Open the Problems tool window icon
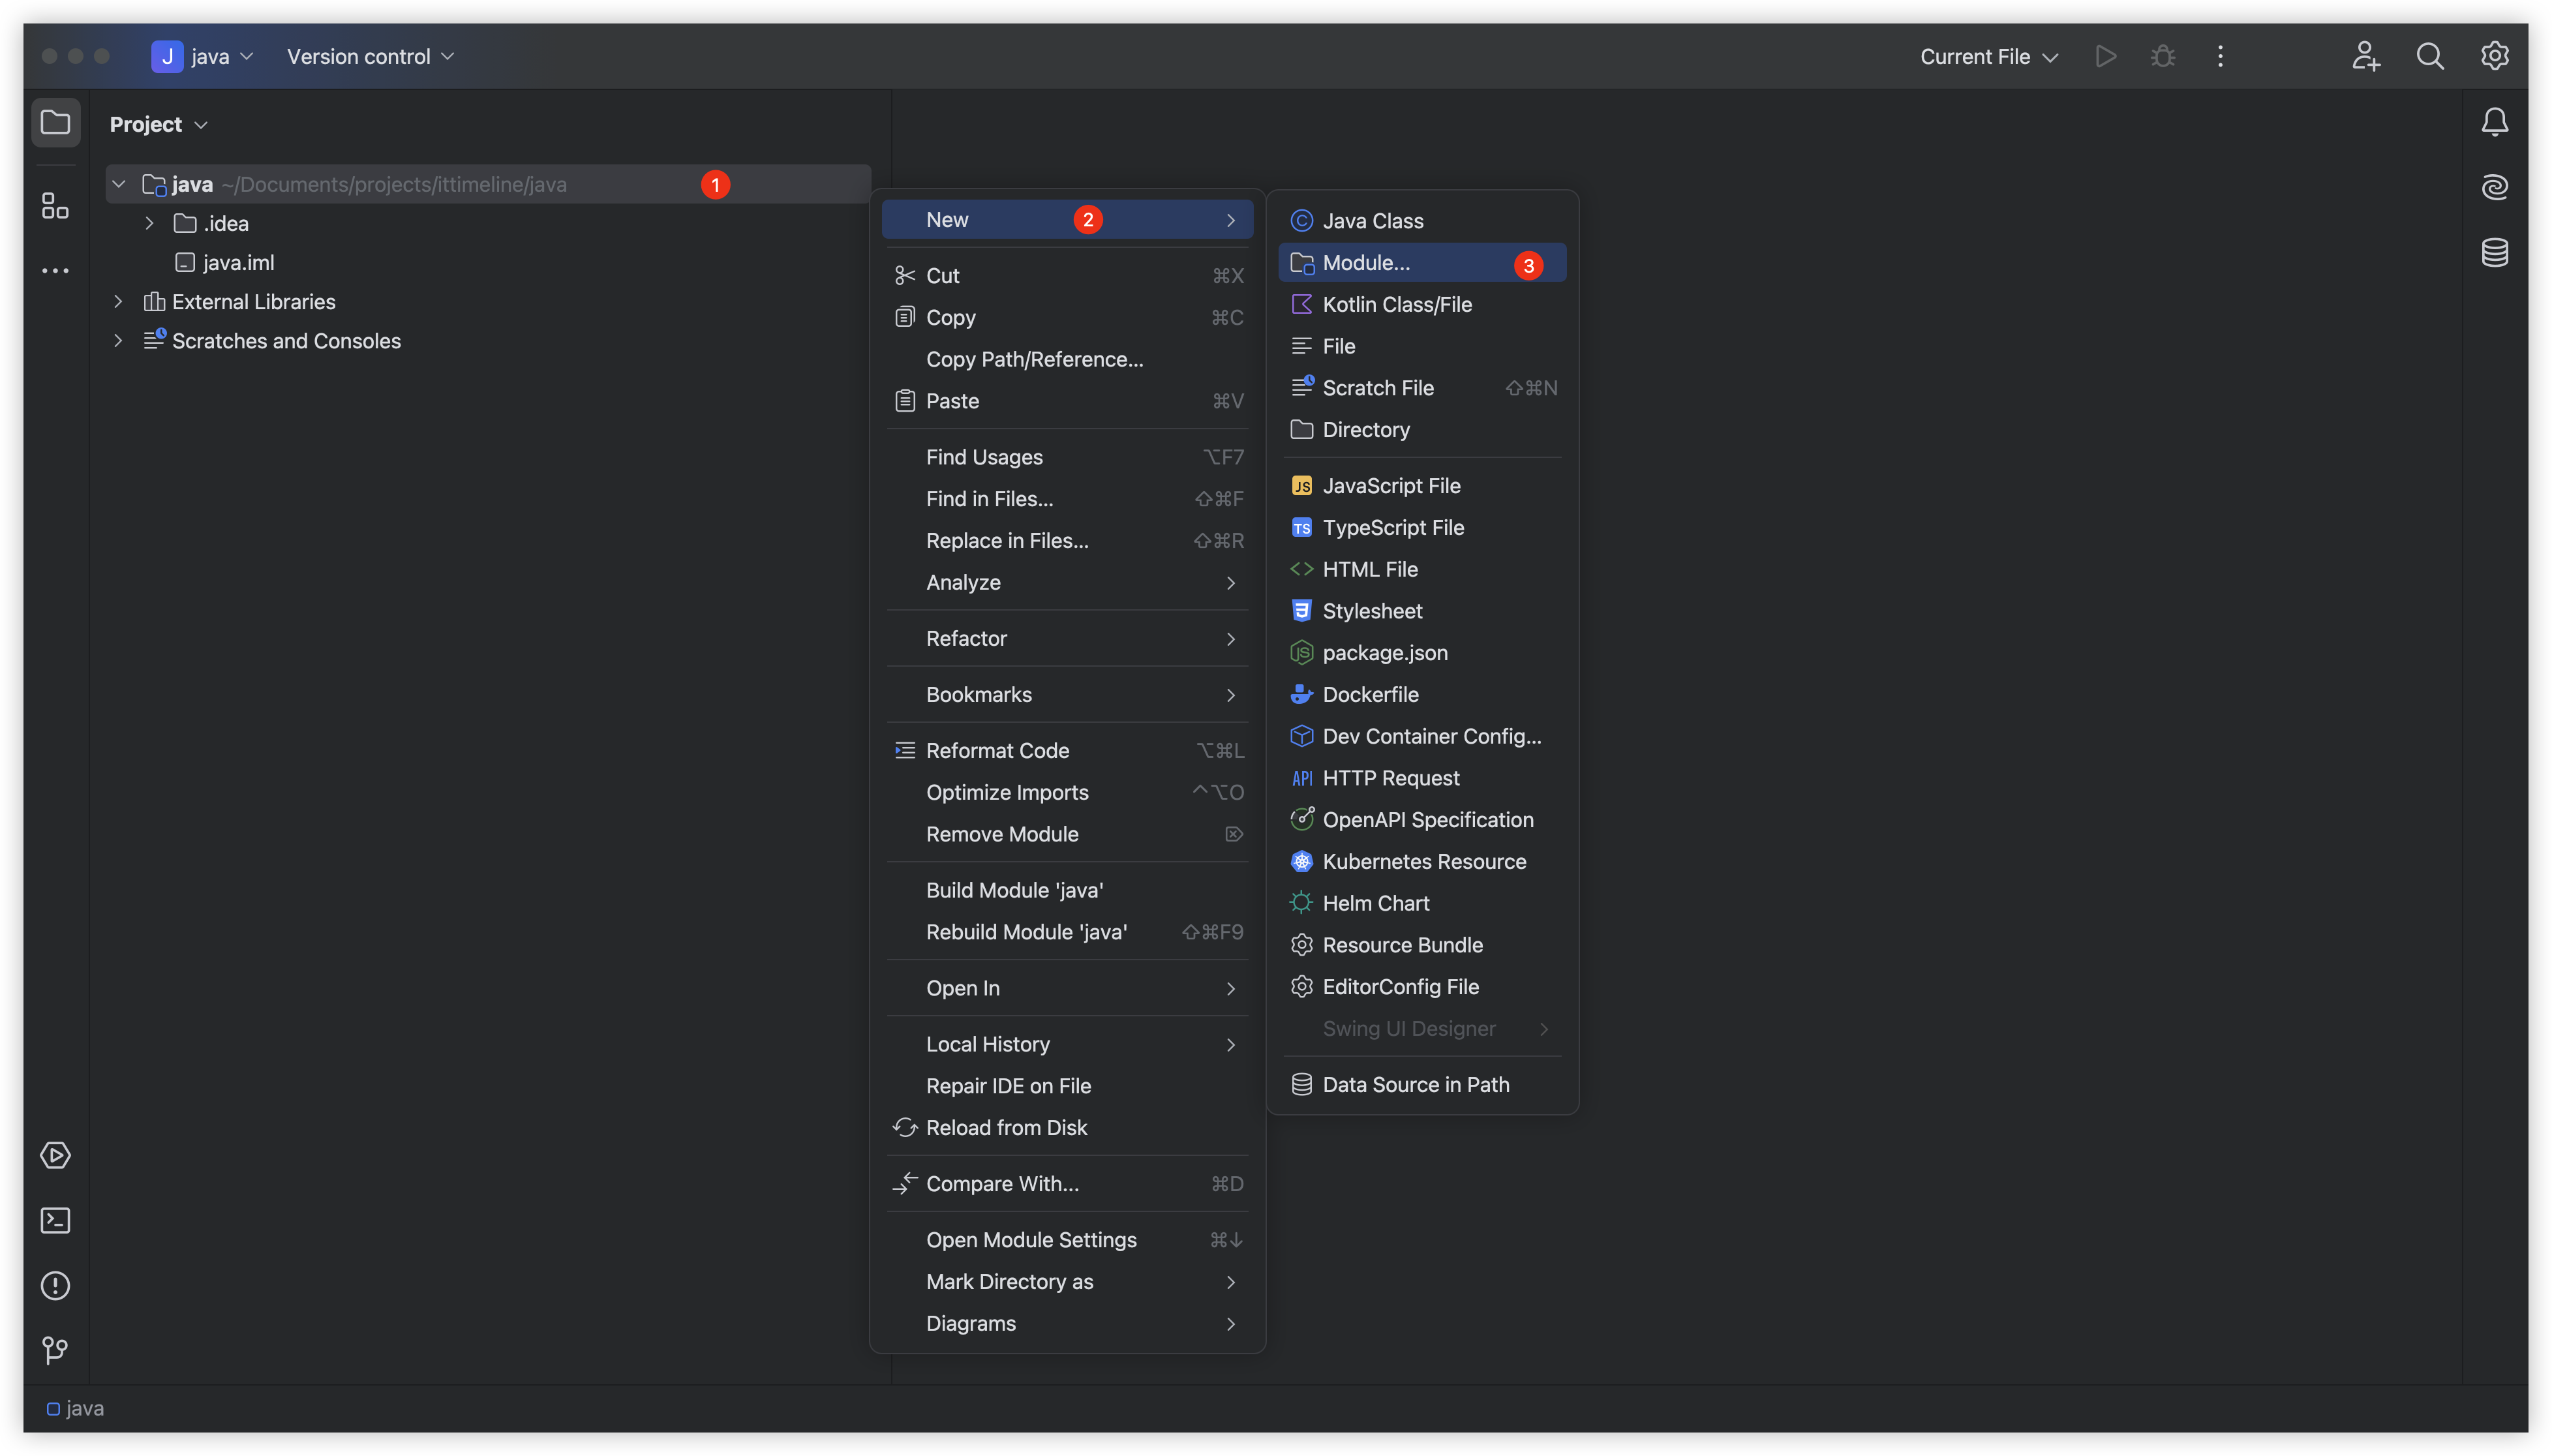This screenshot has width=2552, height=1456. click(x=55, y=1285)
